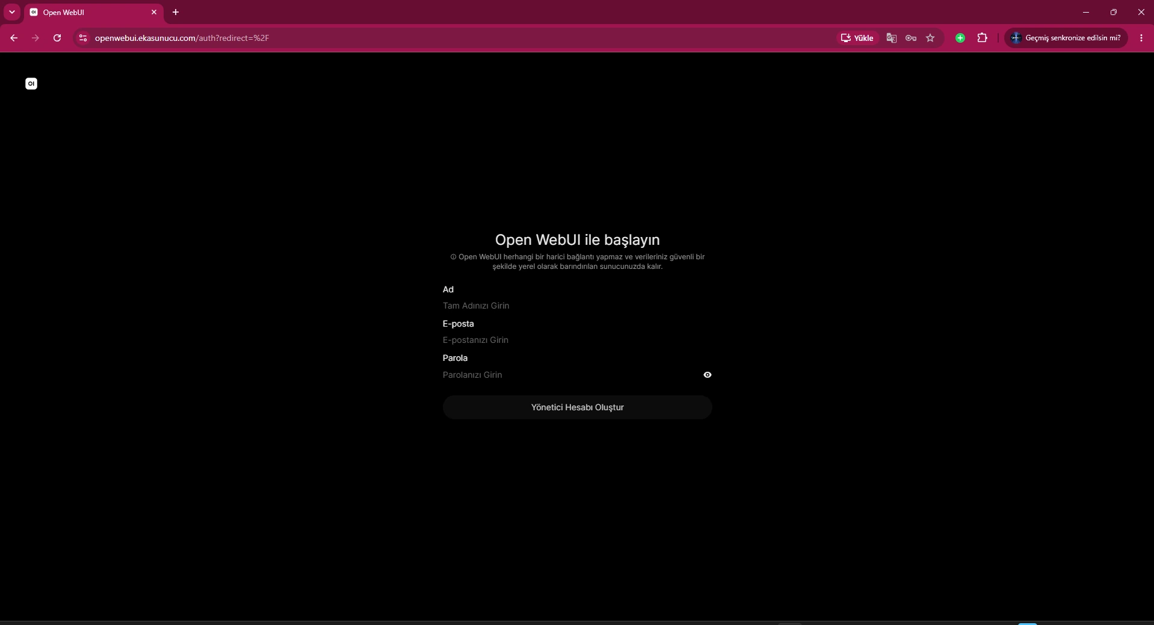Screen dimensions: 1154x625
Task: Click the Ad label text
Action: [448, 289]
